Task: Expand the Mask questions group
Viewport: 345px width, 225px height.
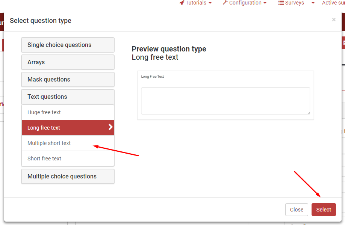Action: pyautogui.click(x=68, y=79)
